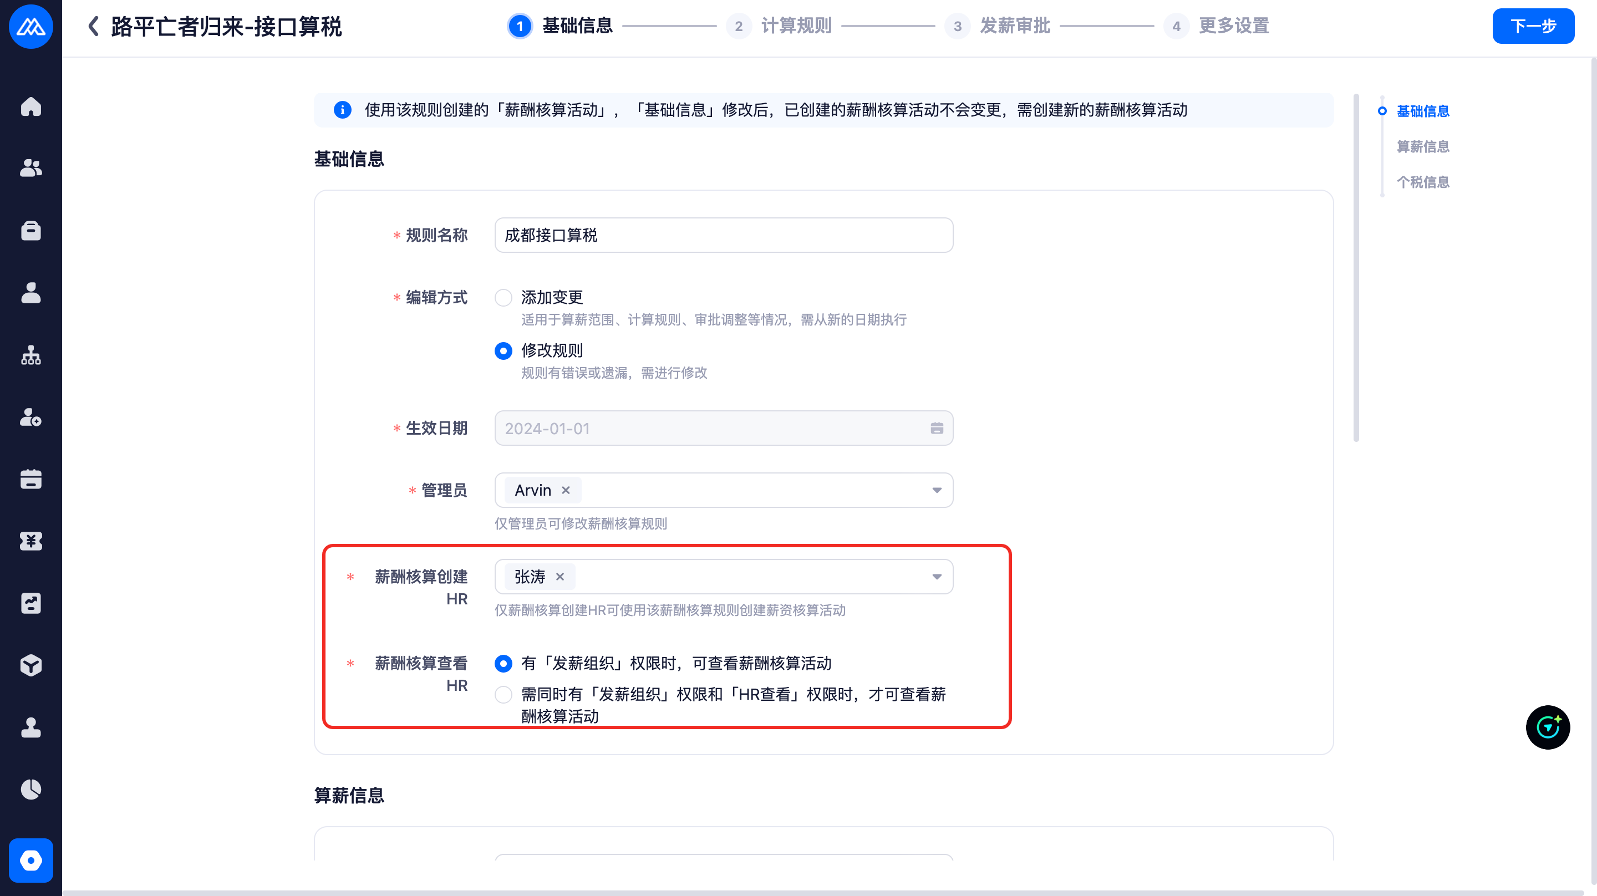Open the organization chart sidebar icon
This screenshot has width=1597, height=896.
[x=31, y=355]
